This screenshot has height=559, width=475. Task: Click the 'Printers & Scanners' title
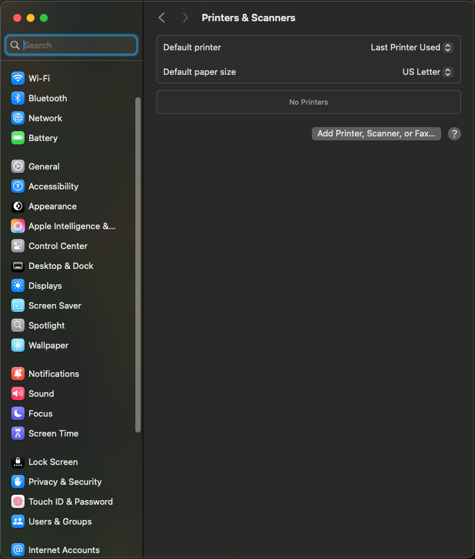(249, 17)
